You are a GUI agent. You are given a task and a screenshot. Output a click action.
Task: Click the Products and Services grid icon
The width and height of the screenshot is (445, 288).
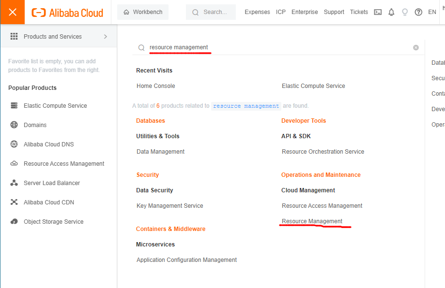(14, 36)
